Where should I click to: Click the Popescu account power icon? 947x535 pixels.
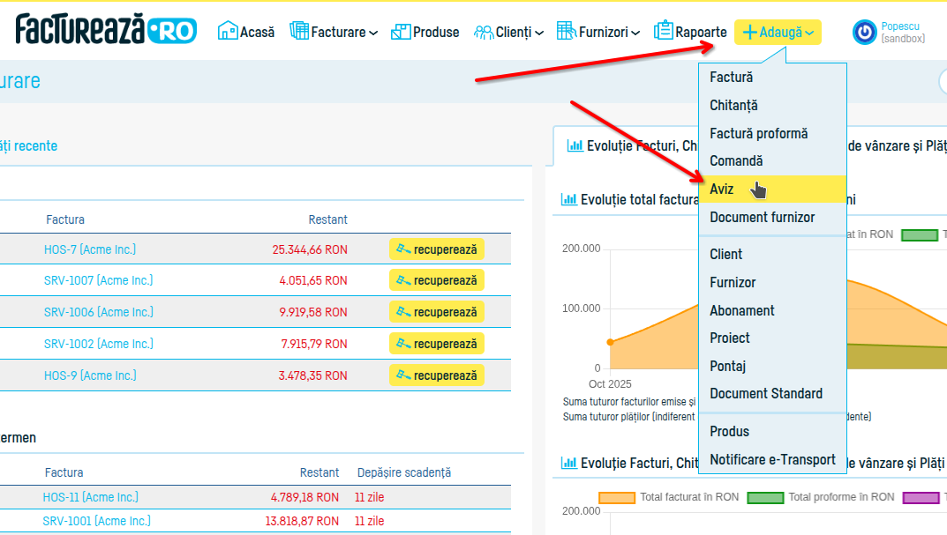864,32
